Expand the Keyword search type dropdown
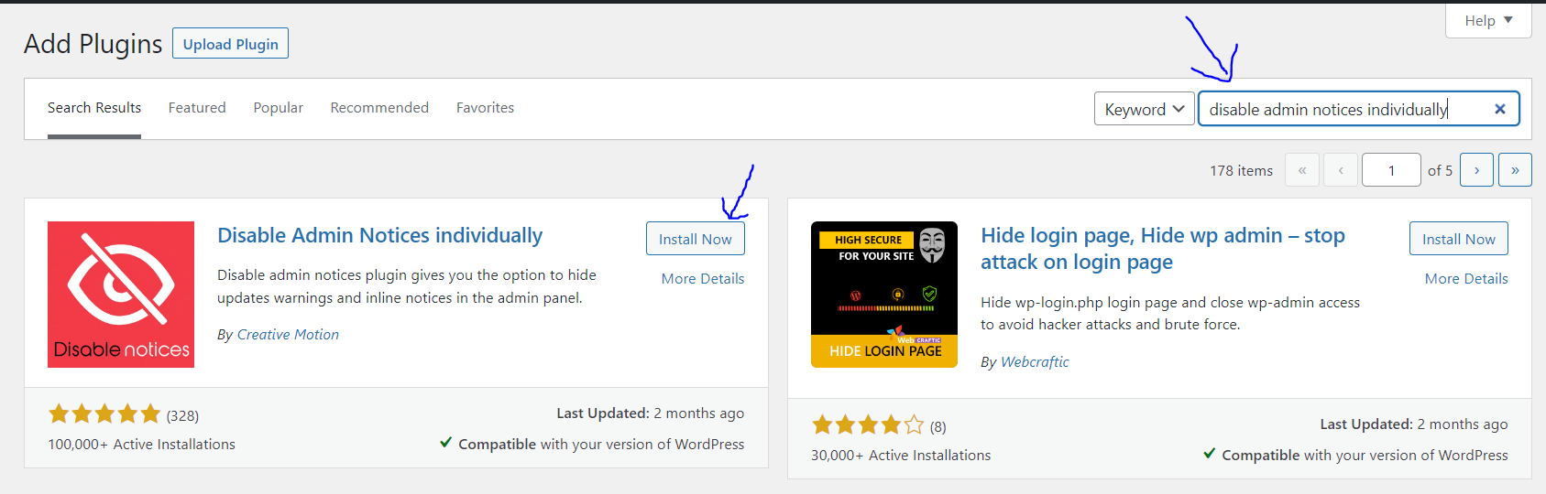Image resolution: width=1546 pixels, height=494 pixels. (x=1145, y=109)
